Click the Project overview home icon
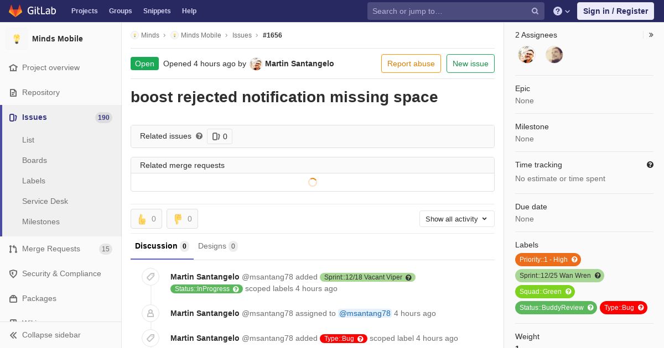This screenshot has width=664, height=348. click(x=13, y=67)
